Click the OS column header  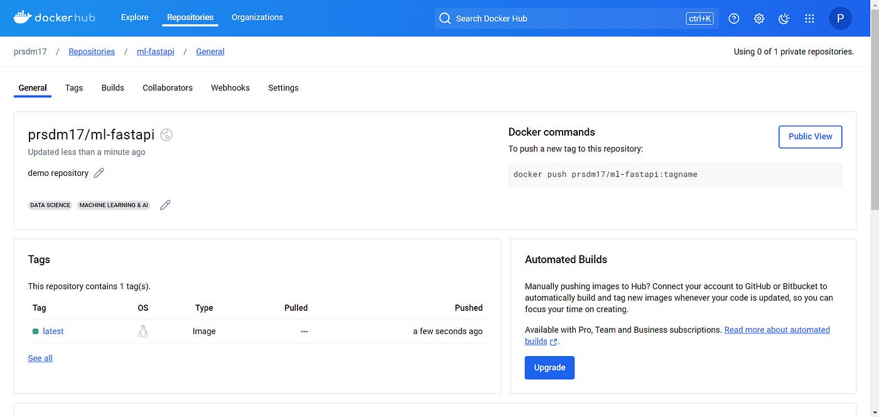coord(143,308)
